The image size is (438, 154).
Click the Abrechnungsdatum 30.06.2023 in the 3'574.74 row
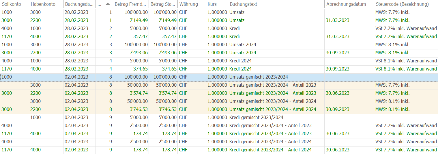click(x=338, y=93)
